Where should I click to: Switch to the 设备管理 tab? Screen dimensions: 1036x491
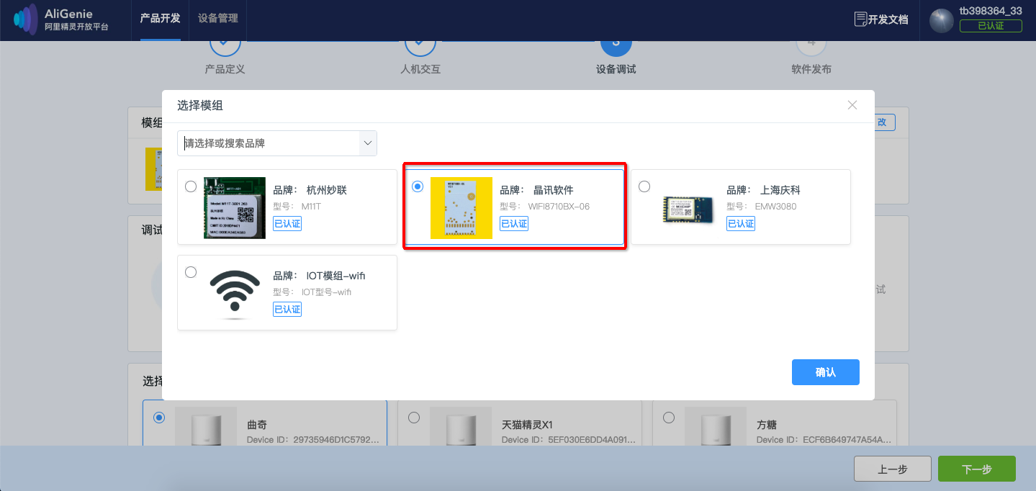pos(217,19)
